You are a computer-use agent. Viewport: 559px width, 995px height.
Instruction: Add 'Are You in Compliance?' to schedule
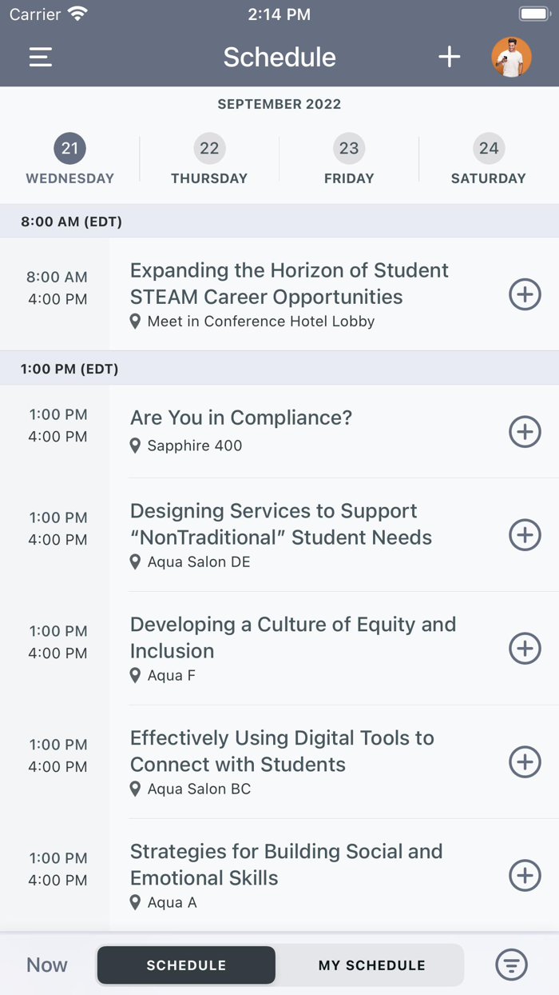525,432
